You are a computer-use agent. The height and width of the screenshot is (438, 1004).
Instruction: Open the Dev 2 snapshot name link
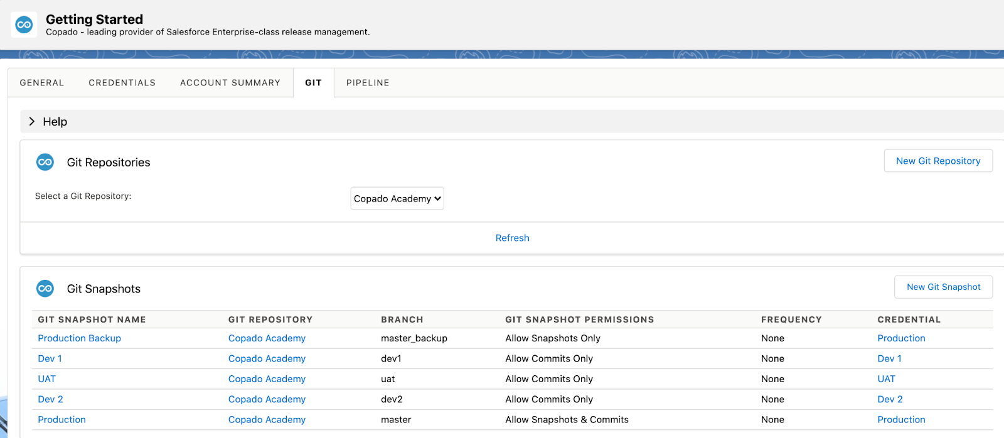click(51, 399)
